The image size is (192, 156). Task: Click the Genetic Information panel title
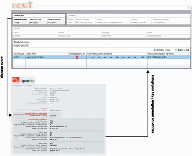tap(22, 42)
